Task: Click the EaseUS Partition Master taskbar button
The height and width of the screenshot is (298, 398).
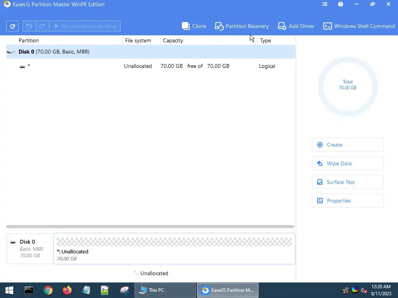Action: pos(228,290)
